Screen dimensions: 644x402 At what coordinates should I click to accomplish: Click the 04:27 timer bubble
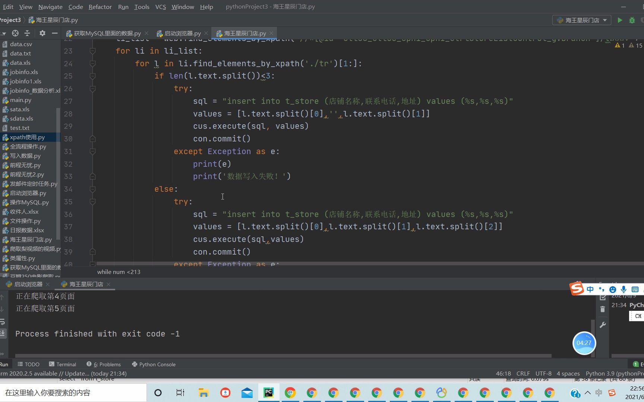[x=584, y=343]
